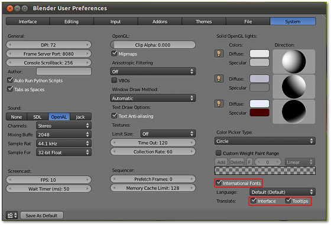331x225 pixels.
Task: Click the Author text input field
Action: pyautogui.click(x=64, y=71)
